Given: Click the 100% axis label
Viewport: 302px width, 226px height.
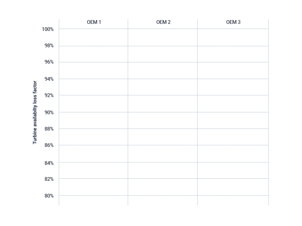Looking at the screenshot, I should (x=47, y=29).
